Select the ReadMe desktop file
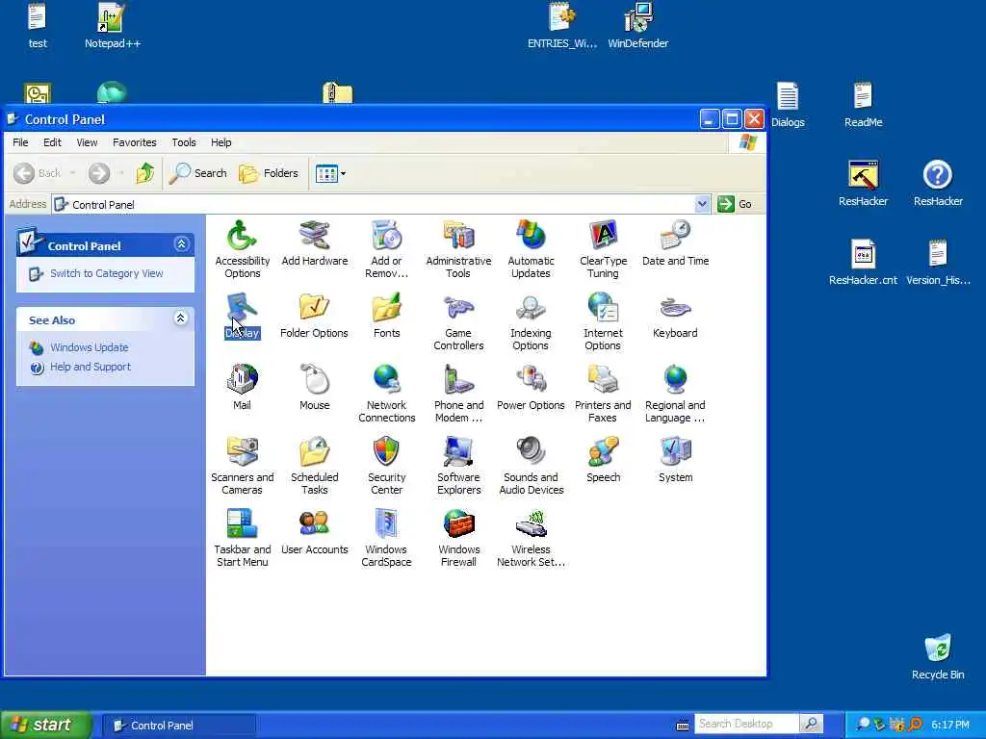986x739 pixels. click(x=863, y=104)
